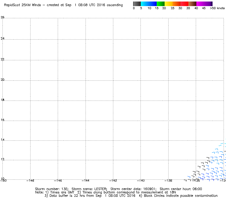Click the cyan-blue 5-15 knots legend segment
The width and height of the screenshot is (226, 198).
[149, 4]
